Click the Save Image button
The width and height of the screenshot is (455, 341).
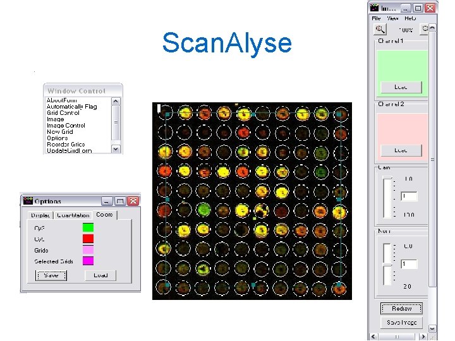point(401,323)
